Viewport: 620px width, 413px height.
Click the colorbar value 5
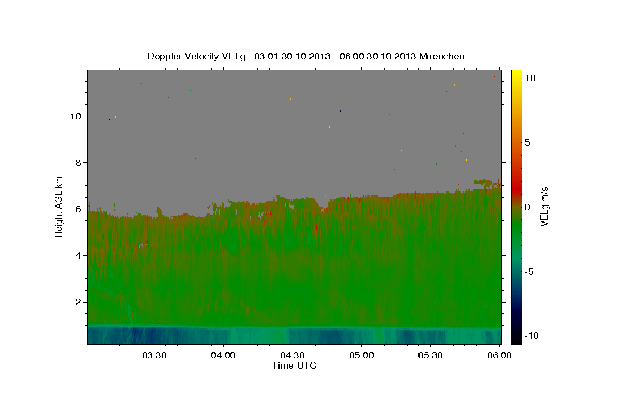coord(528,142)
